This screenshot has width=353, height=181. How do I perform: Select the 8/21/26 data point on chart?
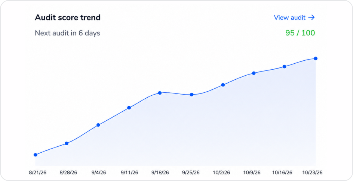(x=36, y=155)
